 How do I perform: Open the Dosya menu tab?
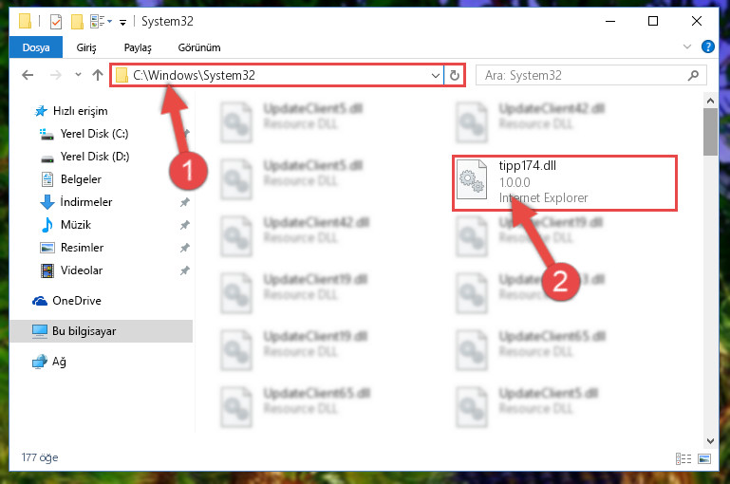[x=36, y=47]
